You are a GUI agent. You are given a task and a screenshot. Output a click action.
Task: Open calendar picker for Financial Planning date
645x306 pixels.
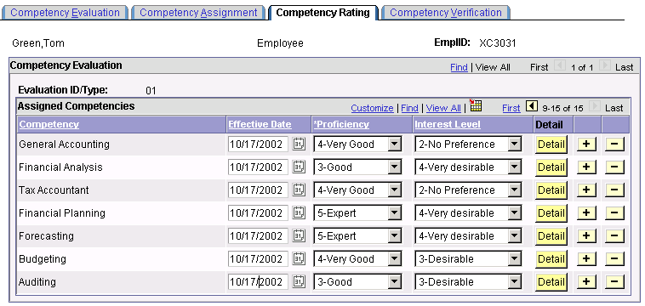pyautogui.click(x=299, y=213)
